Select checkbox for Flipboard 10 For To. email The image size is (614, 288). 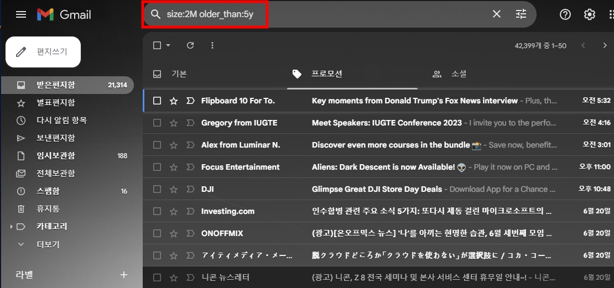click(157, 101)
